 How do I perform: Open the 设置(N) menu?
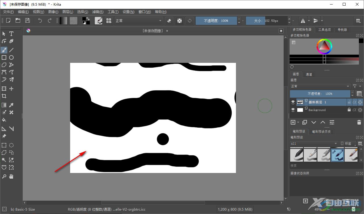tap(128, 12)
